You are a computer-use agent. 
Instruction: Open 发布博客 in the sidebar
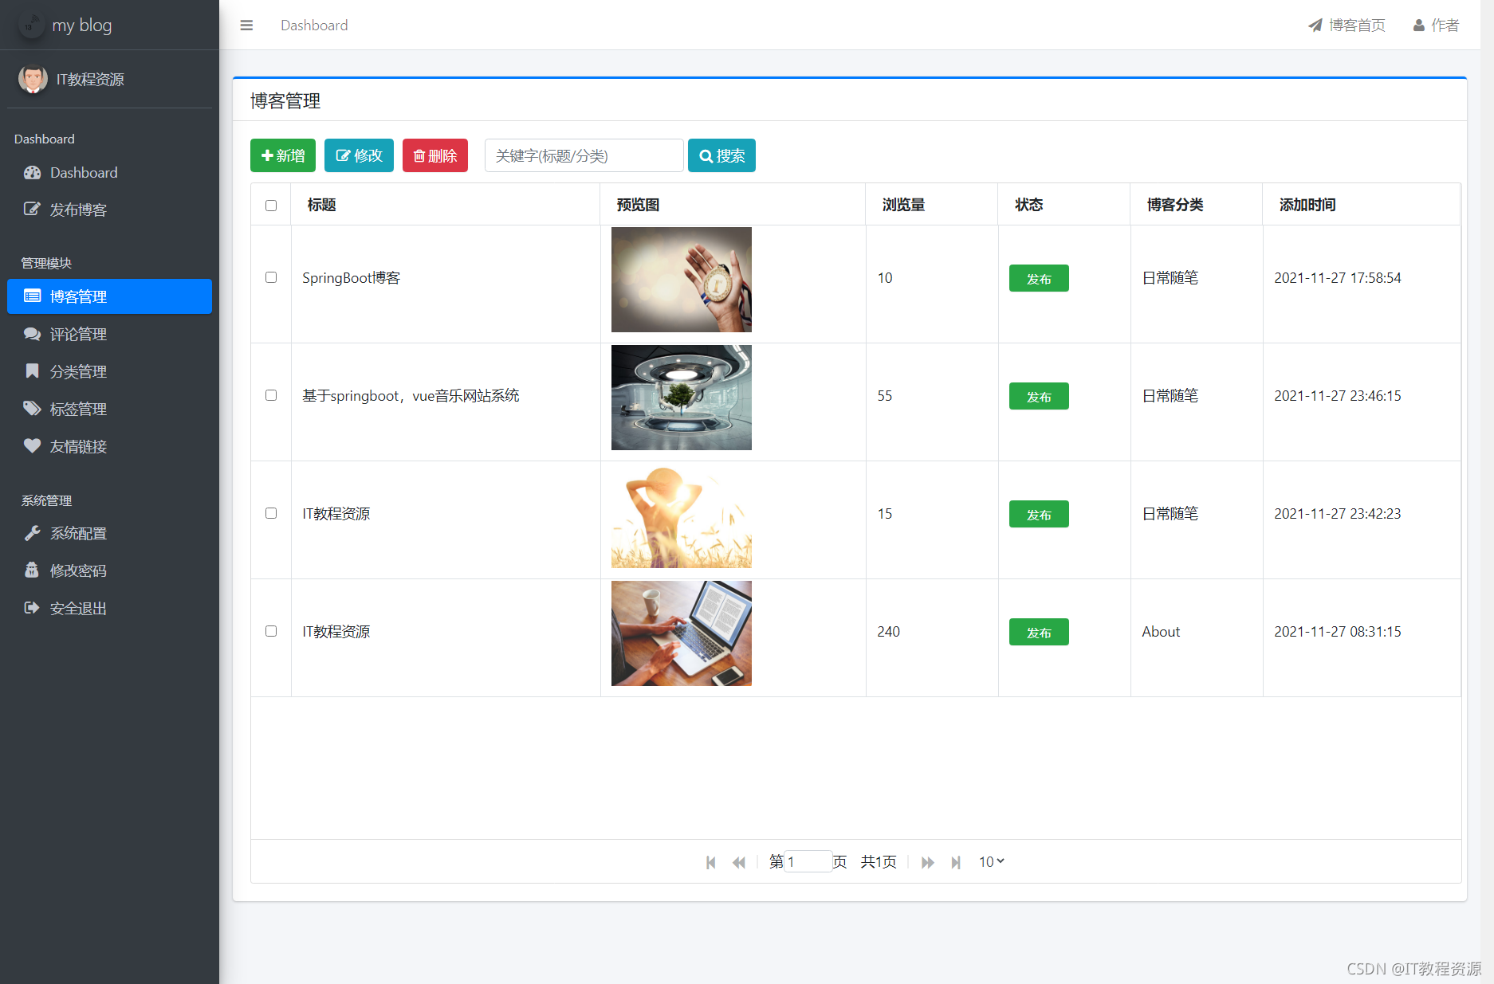(x=109, y=210)
